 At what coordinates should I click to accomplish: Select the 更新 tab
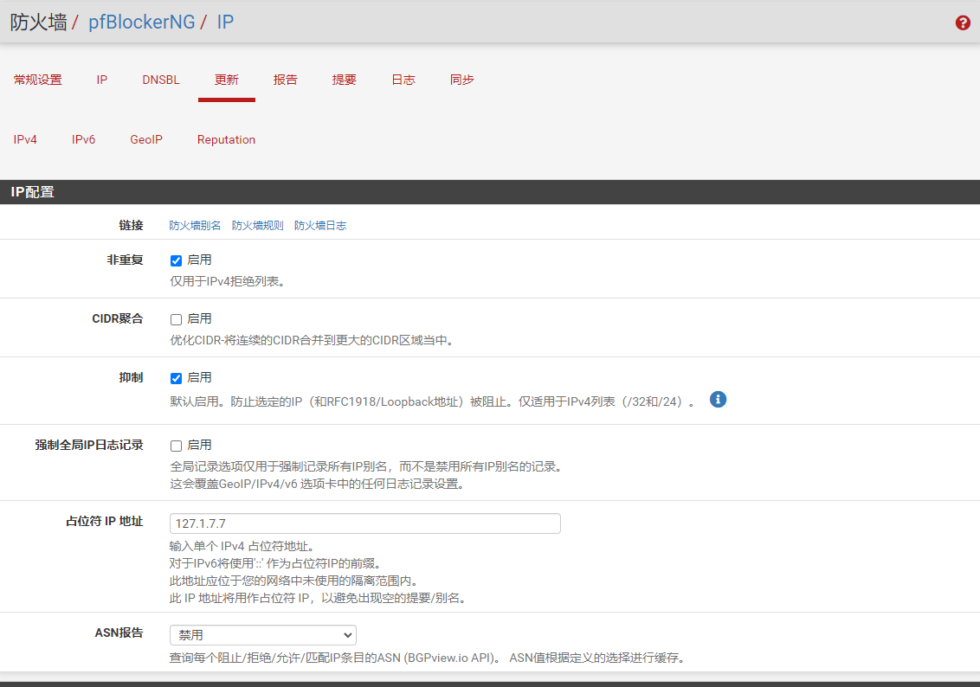227,80
